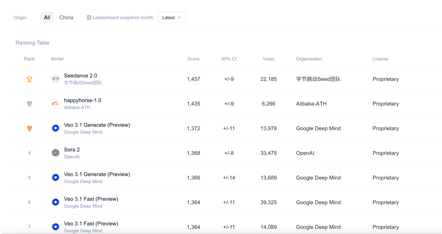
Task: Click Proprietary license in Sora 2 row
Action: 386,153
